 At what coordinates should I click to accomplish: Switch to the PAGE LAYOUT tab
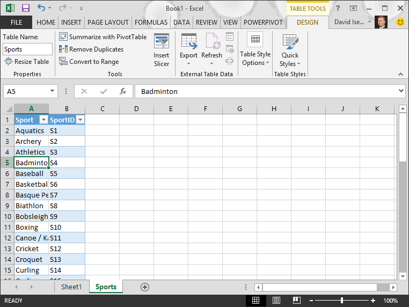click(x=108, y=23)
